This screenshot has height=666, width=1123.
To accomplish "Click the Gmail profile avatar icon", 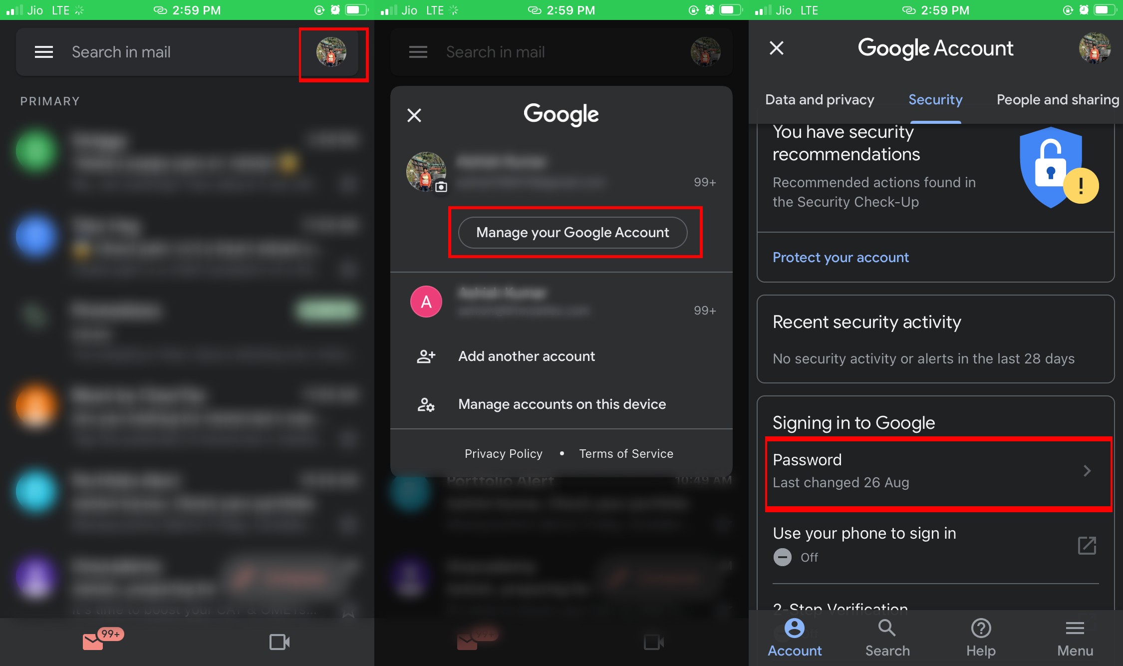I will [x=332, y=51].
